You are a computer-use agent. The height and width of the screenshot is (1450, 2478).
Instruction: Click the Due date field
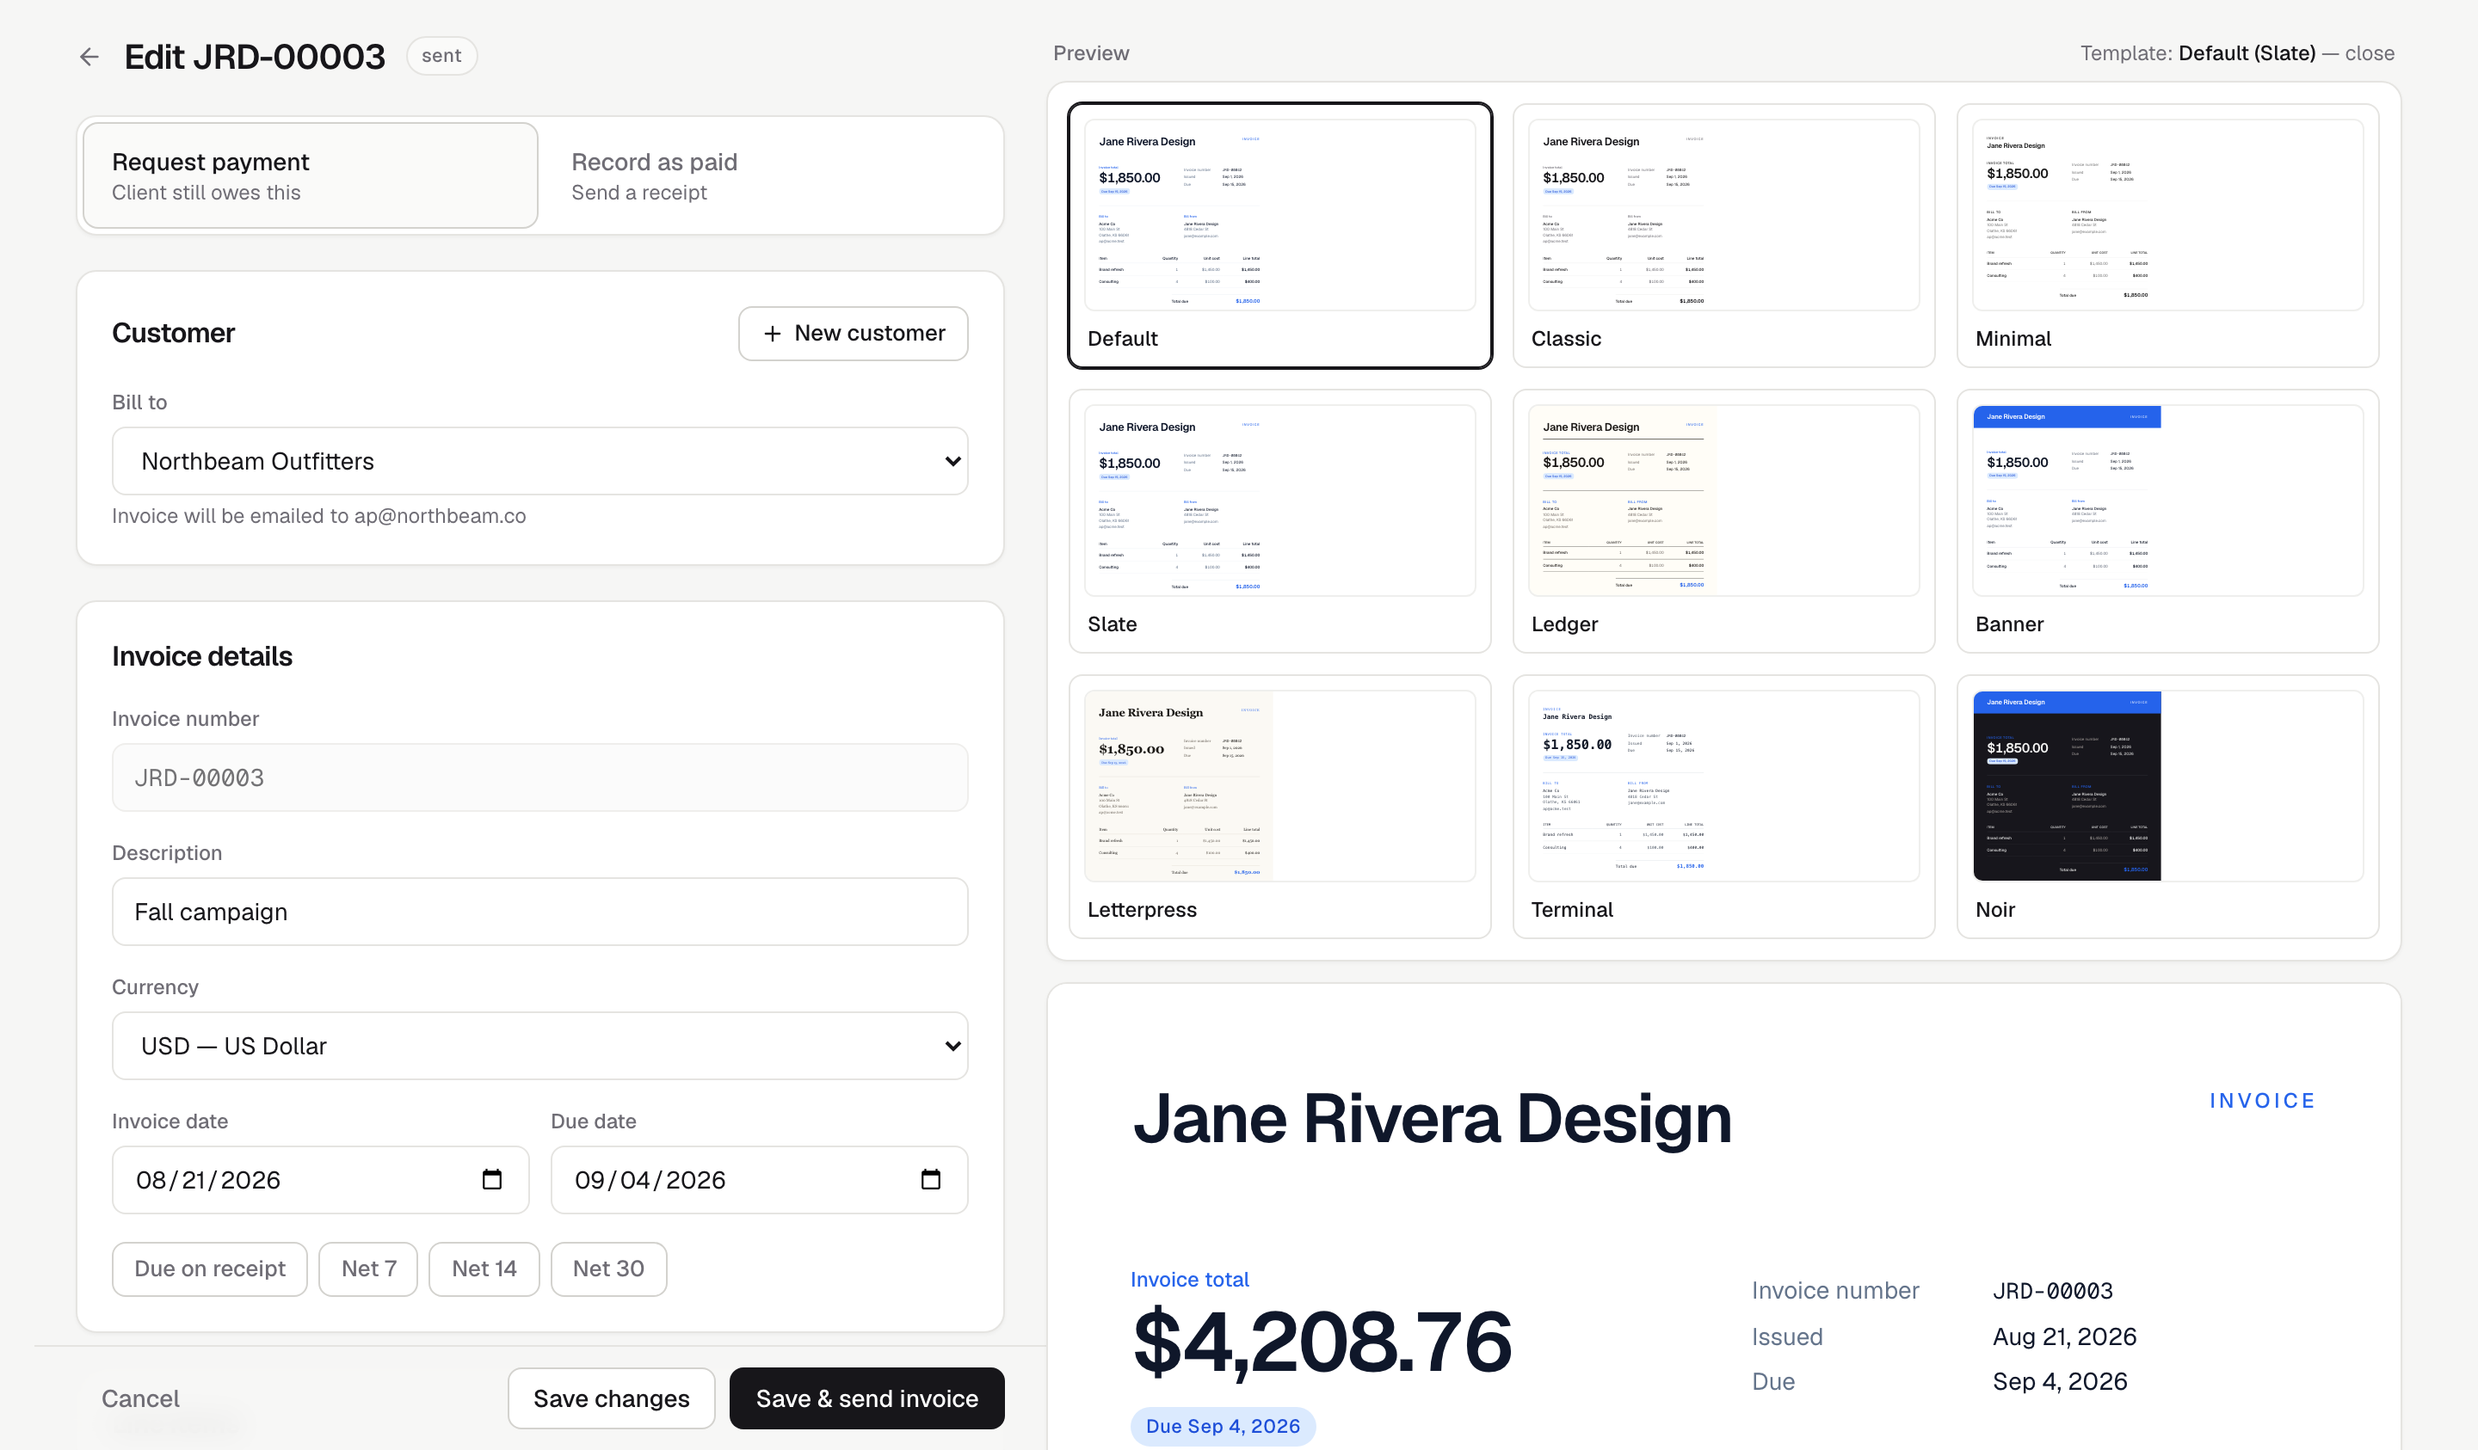tap(759, 1180)
